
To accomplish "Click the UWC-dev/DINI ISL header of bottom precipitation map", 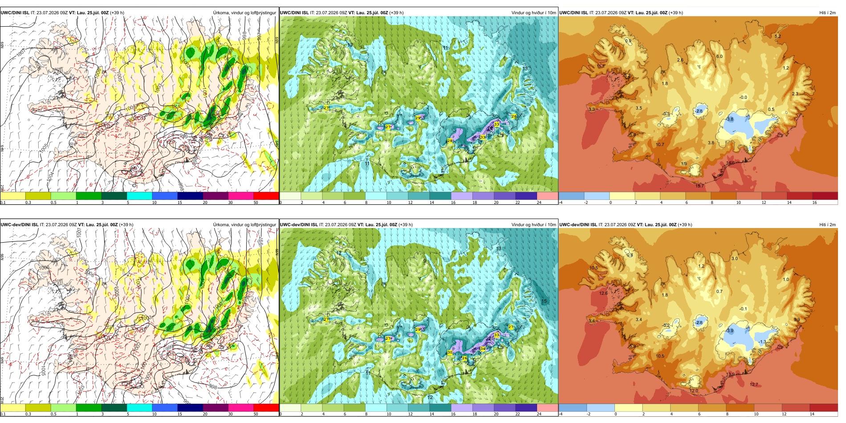I will tap(20, 225).
